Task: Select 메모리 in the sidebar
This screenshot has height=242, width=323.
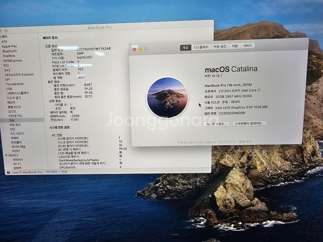Action: coord(11,102)
